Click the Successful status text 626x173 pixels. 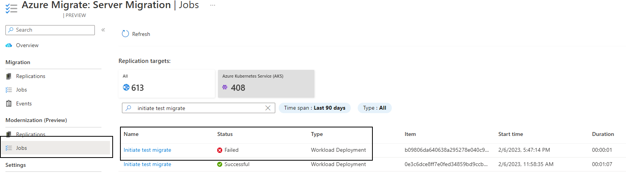click(x=237, y=164)
